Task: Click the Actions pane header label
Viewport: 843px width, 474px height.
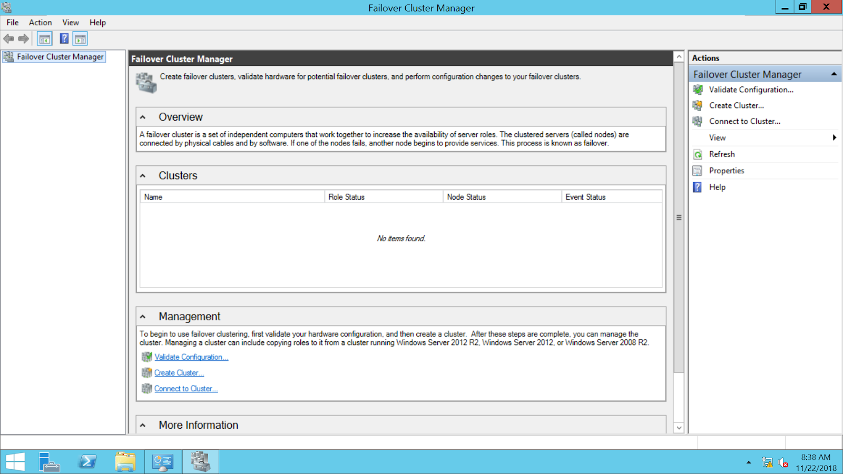Action: (705, 58)
